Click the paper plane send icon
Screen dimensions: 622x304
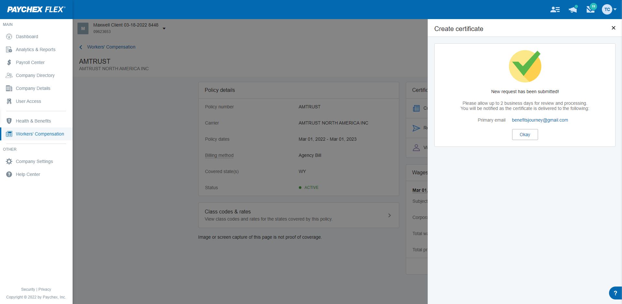(x=416, y=128)
